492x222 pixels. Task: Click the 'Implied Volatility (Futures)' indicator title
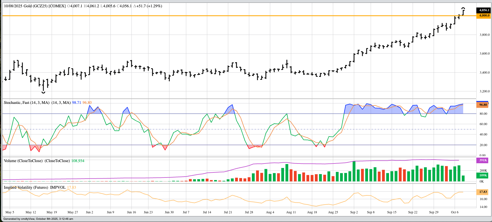[x=26, y=188]
